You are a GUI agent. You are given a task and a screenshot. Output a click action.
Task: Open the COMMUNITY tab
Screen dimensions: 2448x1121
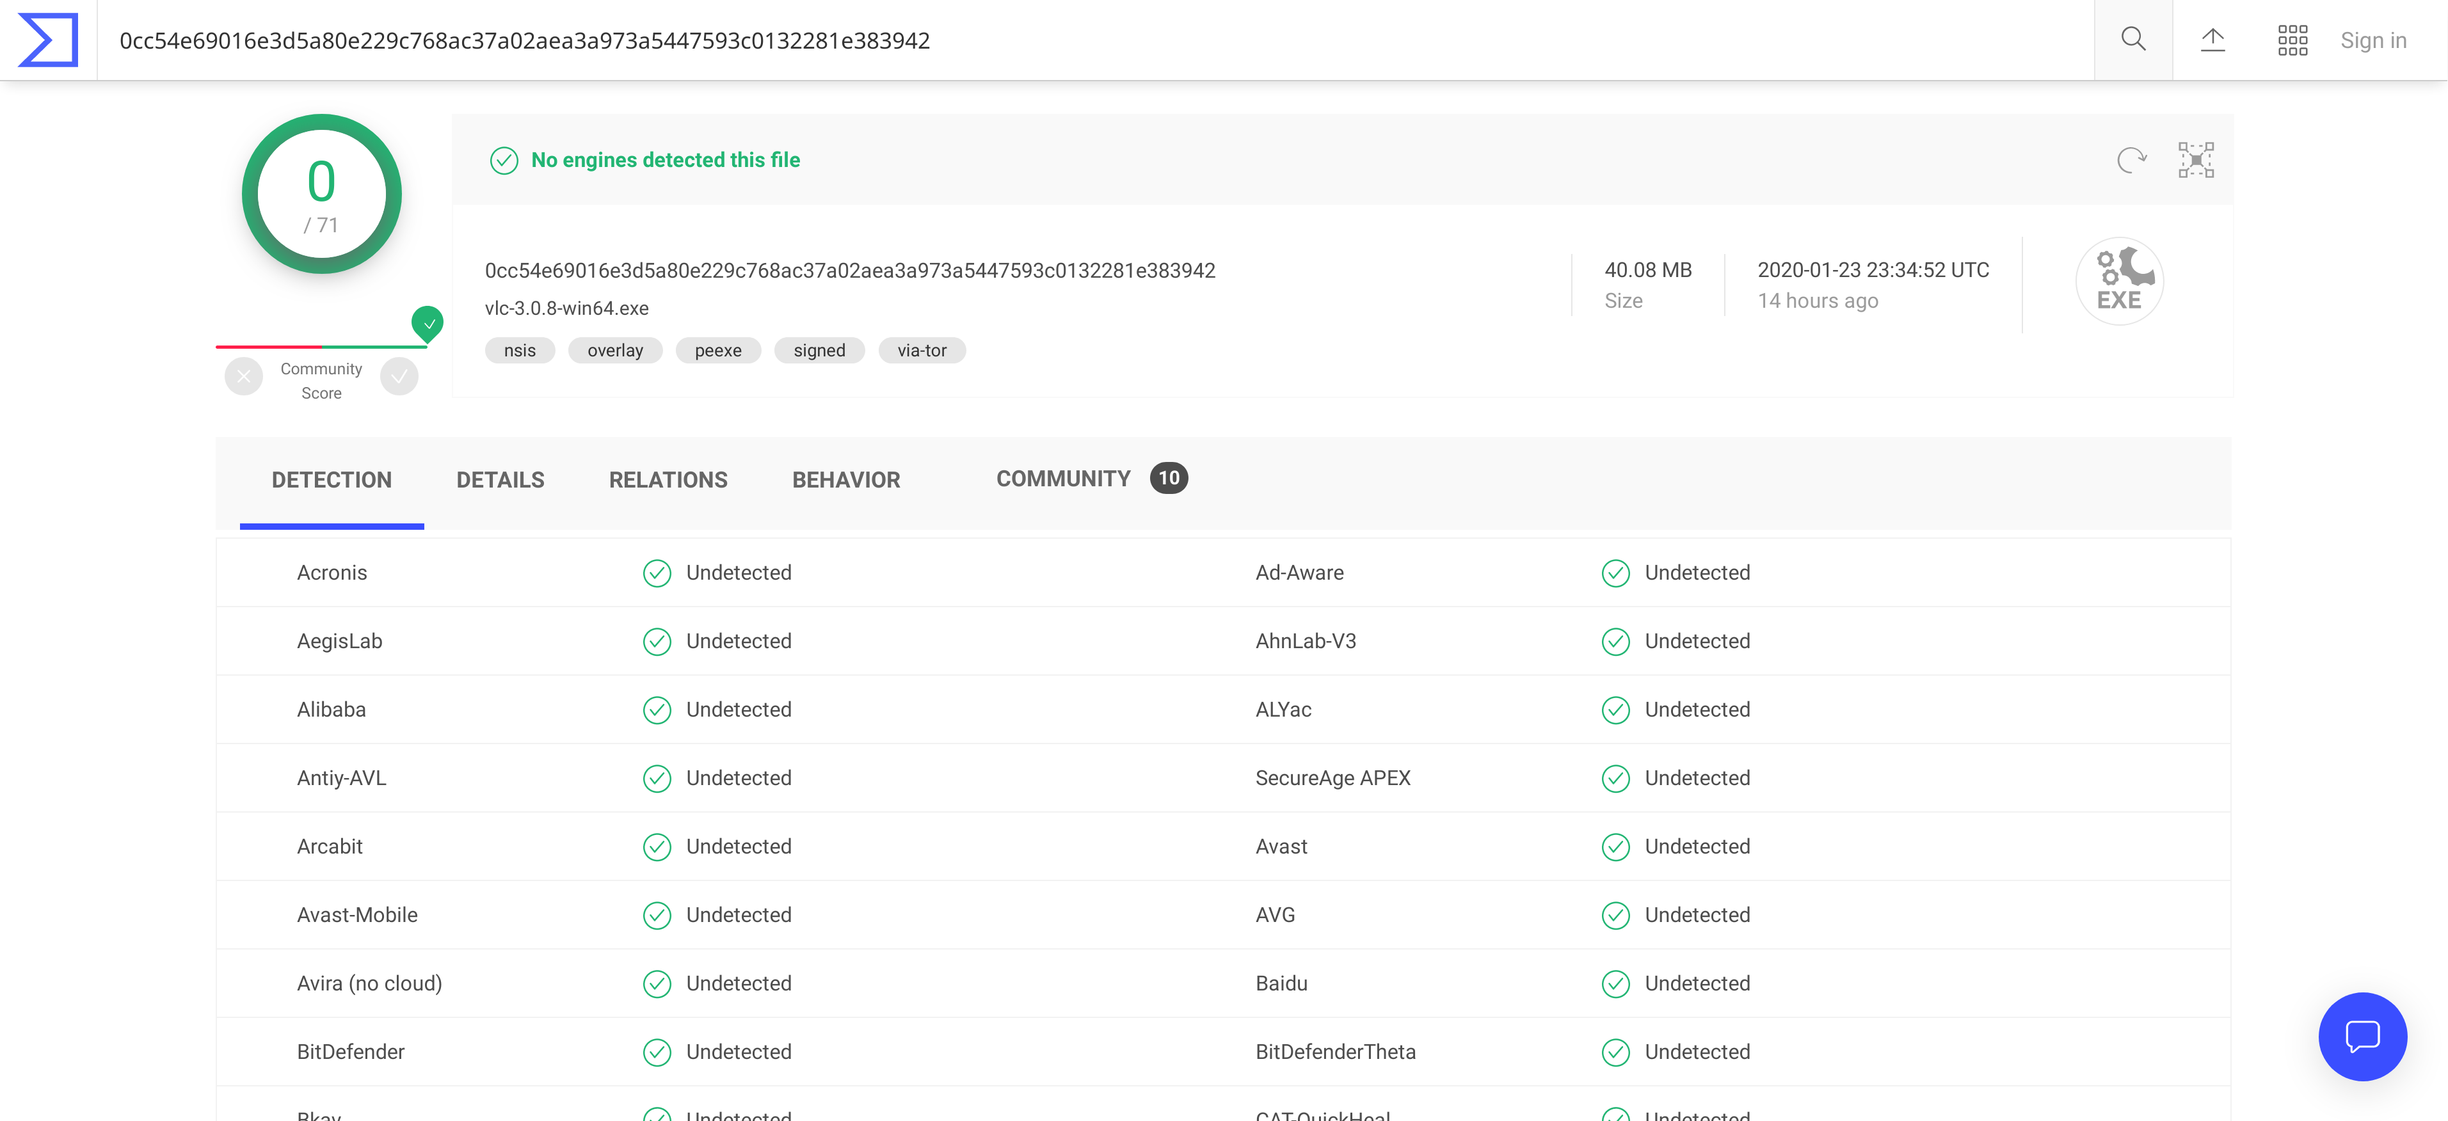[x=1092, y=479]
